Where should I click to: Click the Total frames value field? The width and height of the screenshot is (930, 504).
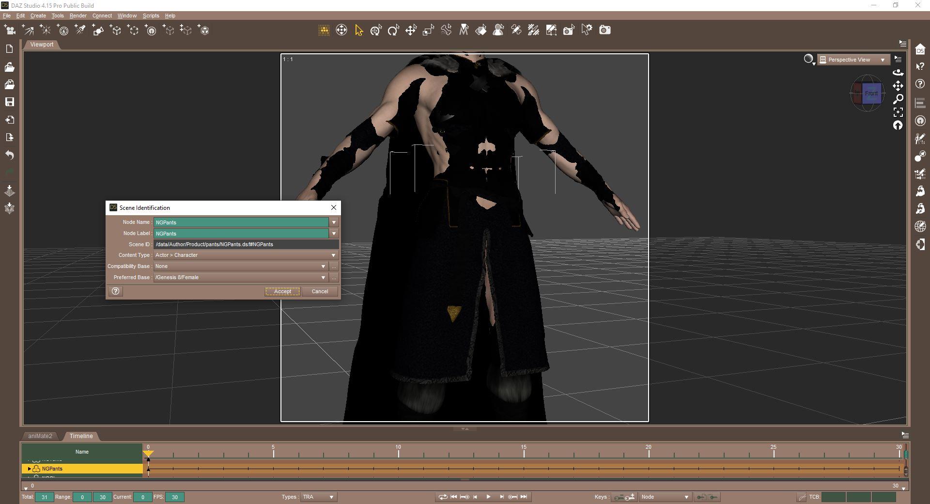point(44,497)
